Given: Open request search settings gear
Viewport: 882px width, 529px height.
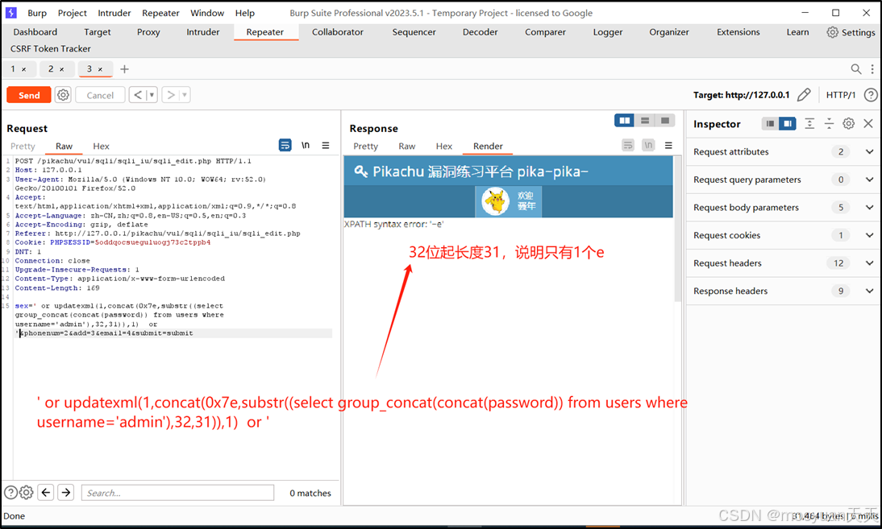Looking at the screenshot, I should point(27,493).
